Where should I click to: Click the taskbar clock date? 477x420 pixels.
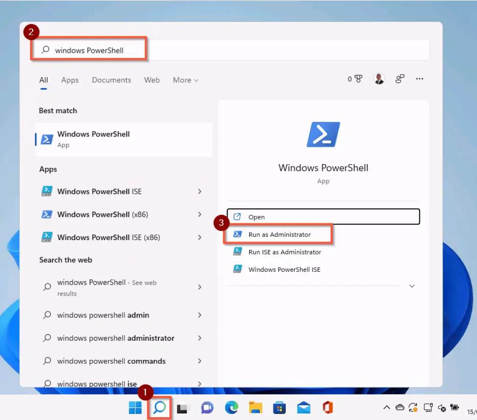(x=472, y=412)
